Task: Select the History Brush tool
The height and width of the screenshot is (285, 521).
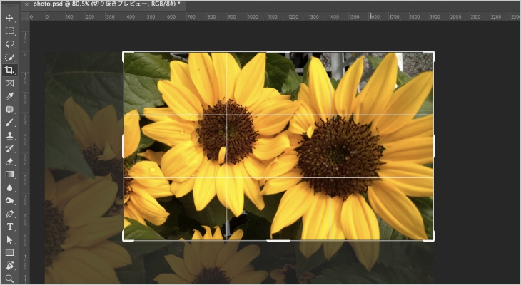Action: tap(10, 149)
